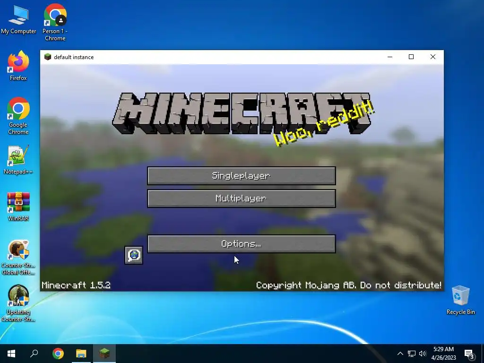Select the Recycle Bin icon

460,300
